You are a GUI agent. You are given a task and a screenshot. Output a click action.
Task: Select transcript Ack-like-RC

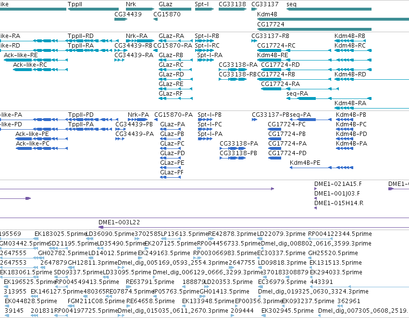(40, 70)
